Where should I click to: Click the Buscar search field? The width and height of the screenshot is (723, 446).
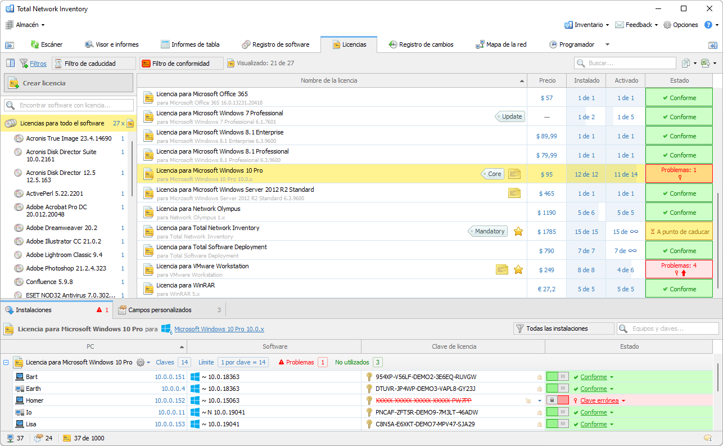pyautogui.click(x=625, y=64)
